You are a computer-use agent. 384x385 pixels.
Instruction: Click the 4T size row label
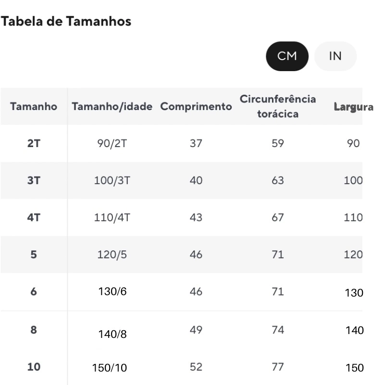coord(34,218)
